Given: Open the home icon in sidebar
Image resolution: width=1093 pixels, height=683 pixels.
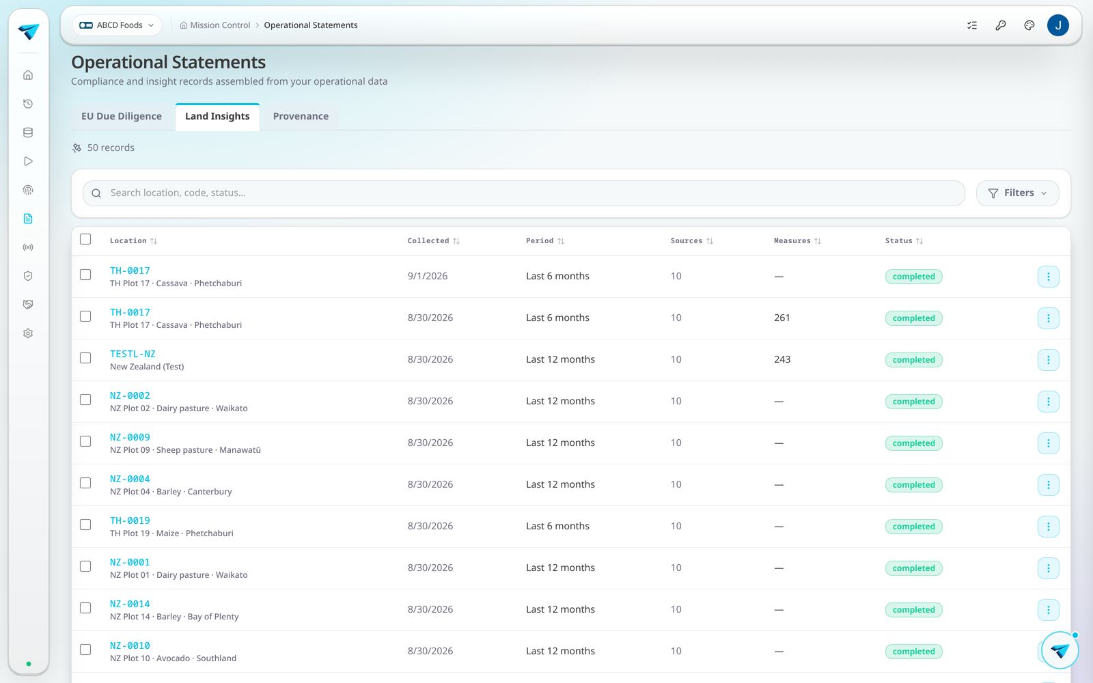Looking at the screenshot, I should click(28, 75).
